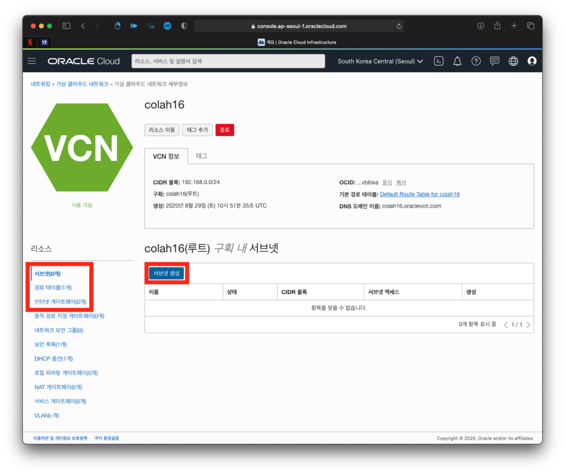Expand the South Korea Central region dropdown
The height and width of the screenshot is (474, 565).
pos(380,61)
